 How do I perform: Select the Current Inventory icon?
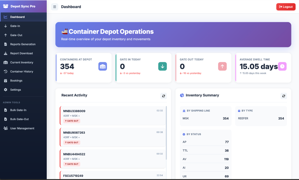coord(6,62)
